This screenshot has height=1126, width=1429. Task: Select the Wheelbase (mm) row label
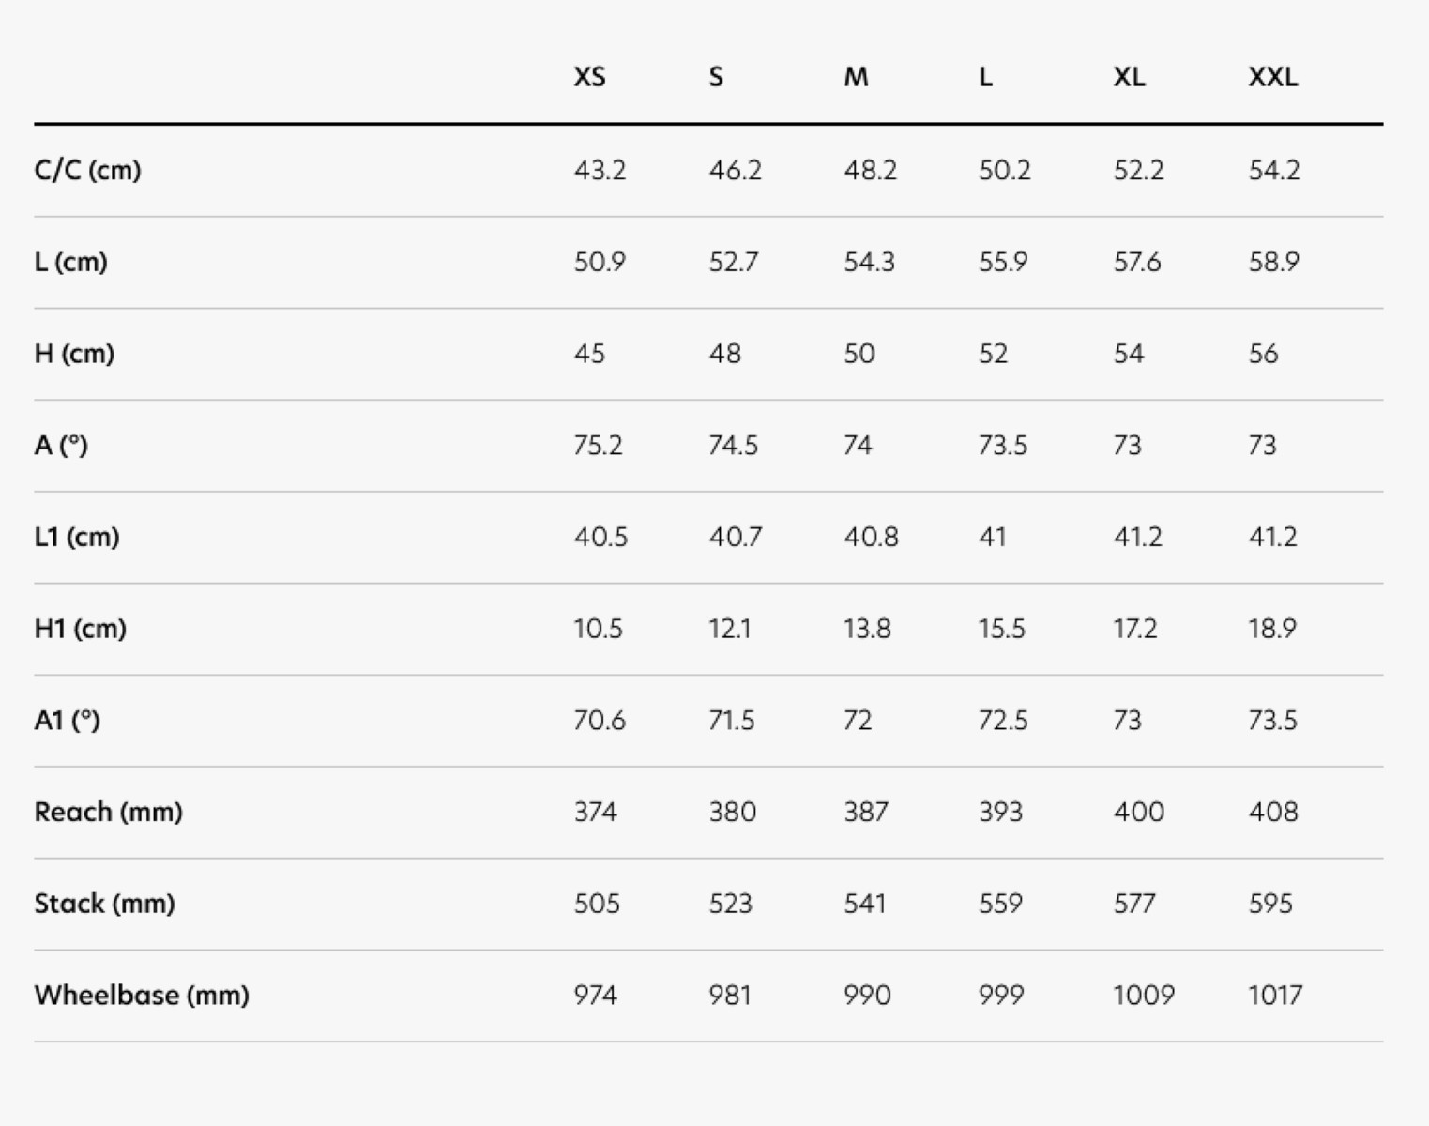click(142, 995)
